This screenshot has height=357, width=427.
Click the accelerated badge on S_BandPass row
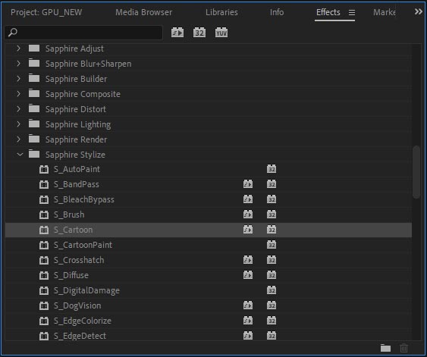click(248, 184)
